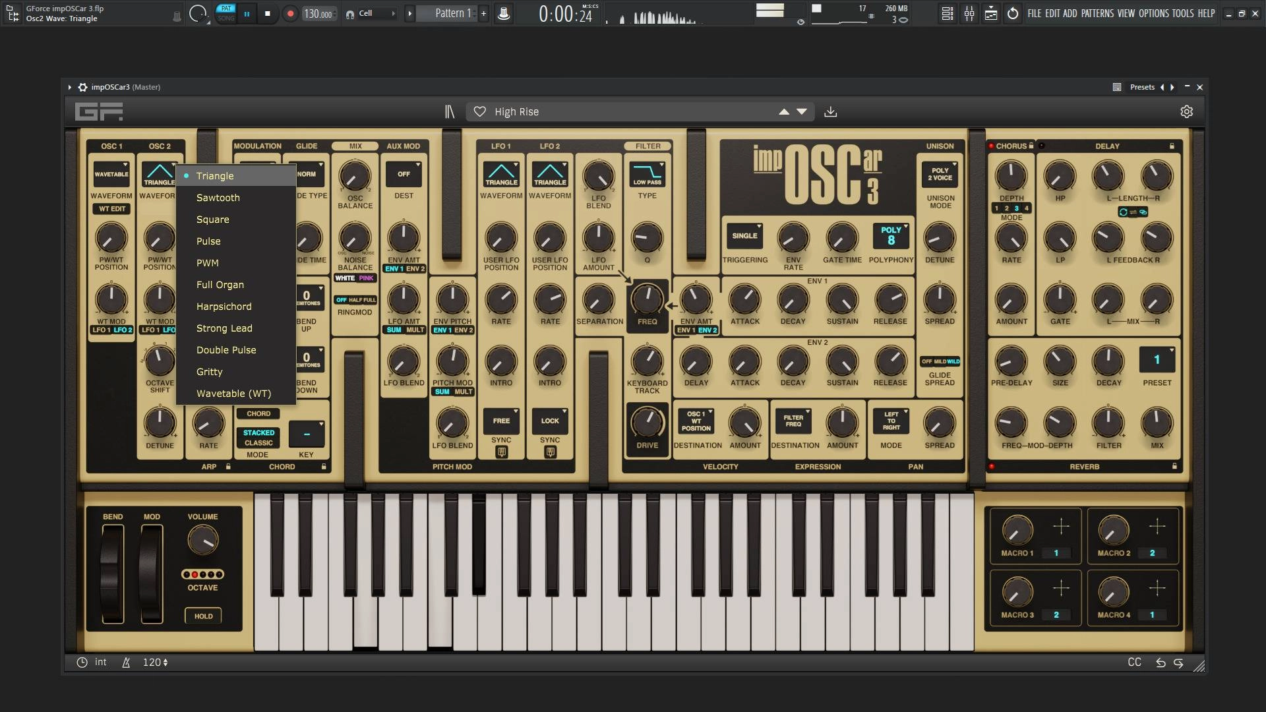Click the MOD wheel
Screen dimensions: 1266x712
point(151,574)
